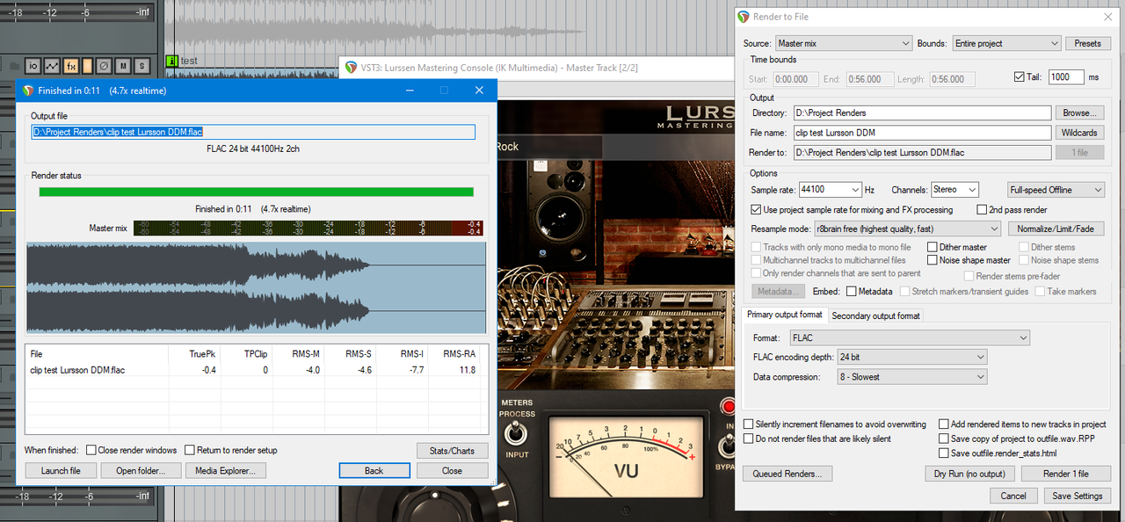Select the Primary output format tab
The height and width of the screenshot is (522, 1125).
(785, 315)
